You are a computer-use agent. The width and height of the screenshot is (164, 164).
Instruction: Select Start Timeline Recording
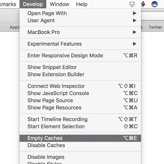coord(80,119)
